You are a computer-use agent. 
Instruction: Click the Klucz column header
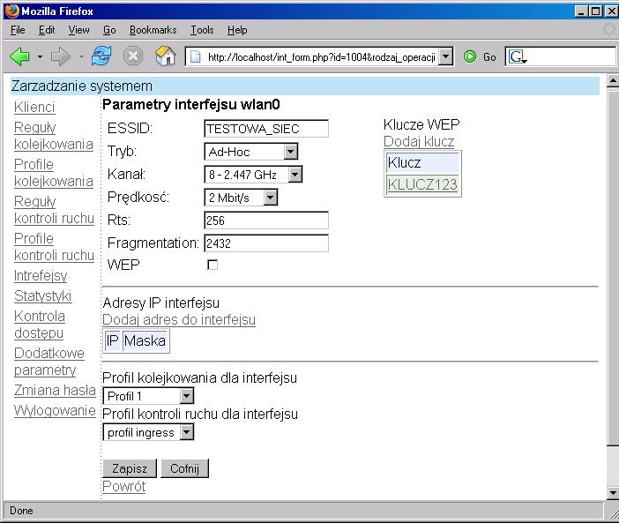422,162
